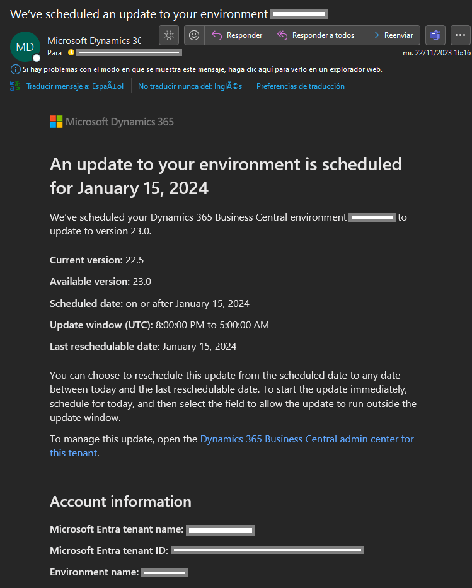Click the Responder reply button
Image resolution: width=472 pixels, height=588 pixels.
coord(238,35)
